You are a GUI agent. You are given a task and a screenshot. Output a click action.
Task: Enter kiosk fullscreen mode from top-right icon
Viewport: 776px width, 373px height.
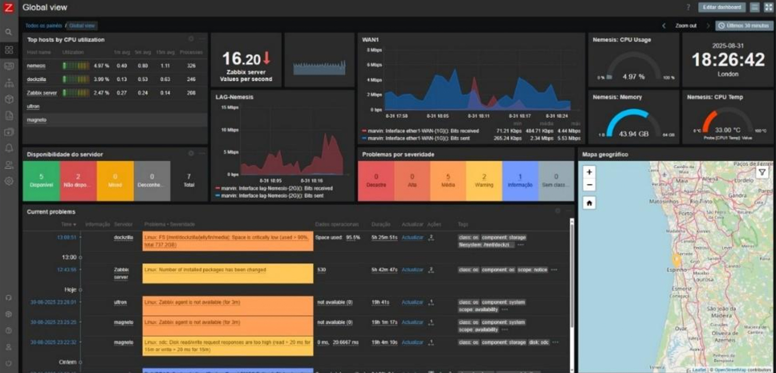point(768,7)
